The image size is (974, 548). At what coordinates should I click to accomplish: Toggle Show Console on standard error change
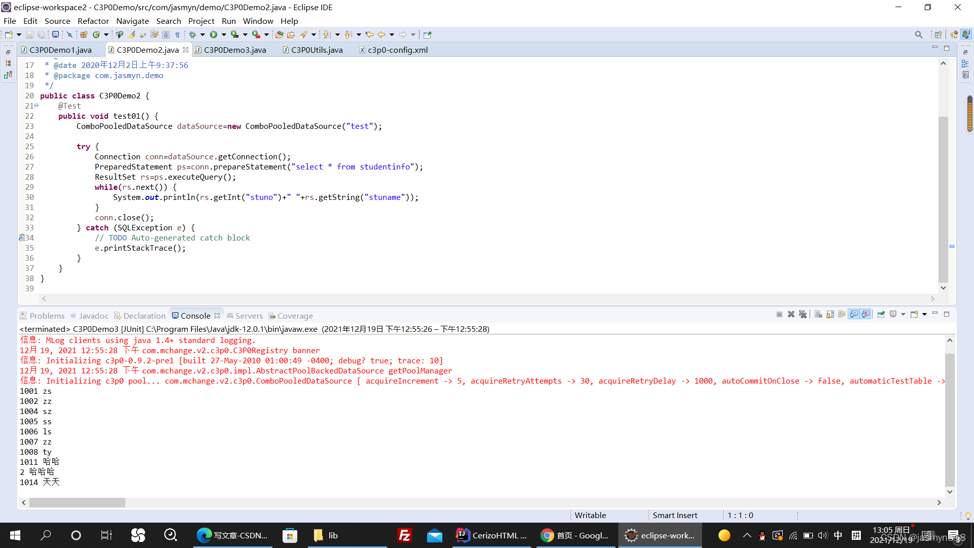pos(865,315)
